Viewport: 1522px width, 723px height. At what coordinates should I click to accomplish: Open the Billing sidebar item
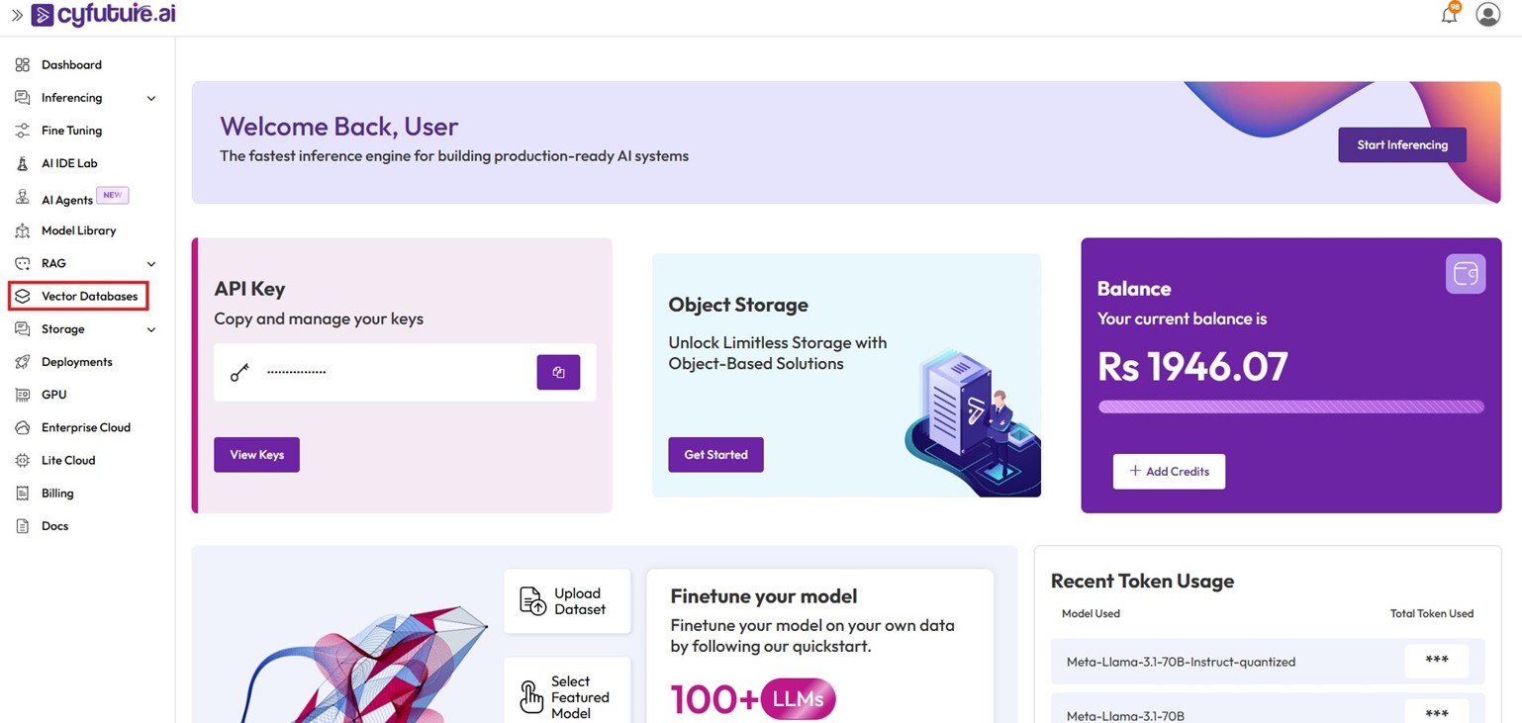click(57, 493)
